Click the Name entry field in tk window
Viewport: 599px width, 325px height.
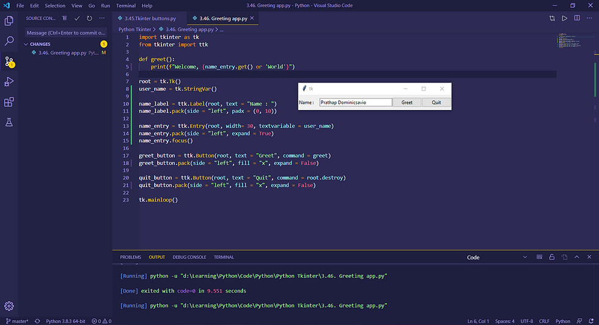(356, 103)
